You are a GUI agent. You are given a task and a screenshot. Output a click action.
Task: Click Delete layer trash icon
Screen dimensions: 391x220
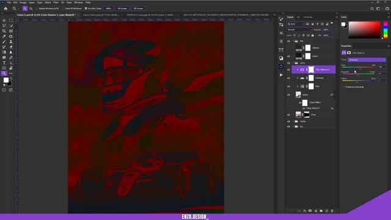tap(332, 211)
